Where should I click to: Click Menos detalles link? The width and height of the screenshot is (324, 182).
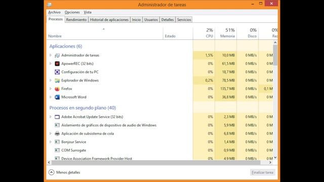click(68, 172)
